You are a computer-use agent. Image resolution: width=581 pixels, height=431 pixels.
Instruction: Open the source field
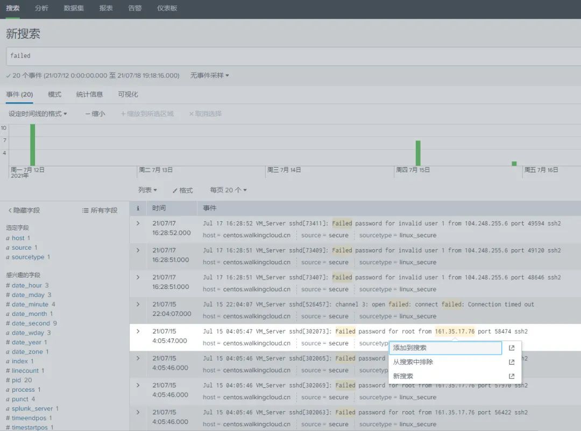coord(22,248)
